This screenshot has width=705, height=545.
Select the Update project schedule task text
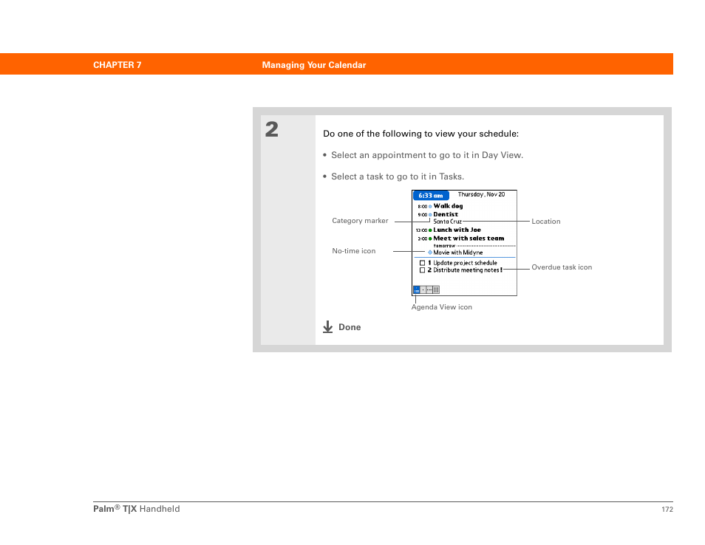pyautogui.click(x=465, y=263)
